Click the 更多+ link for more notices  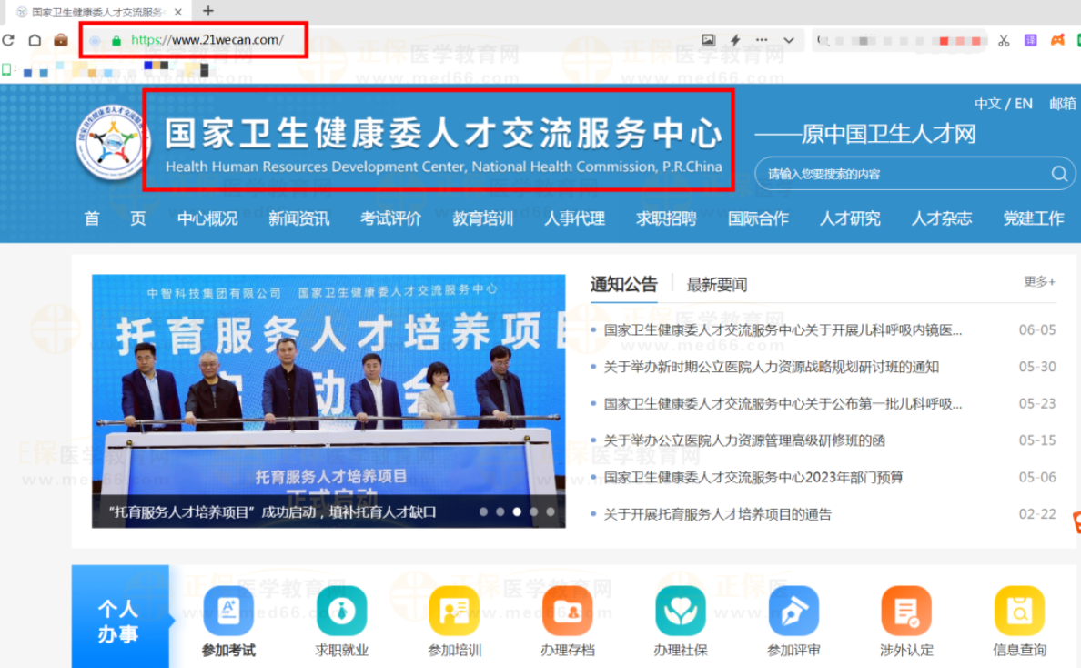tap(1039, 282)
